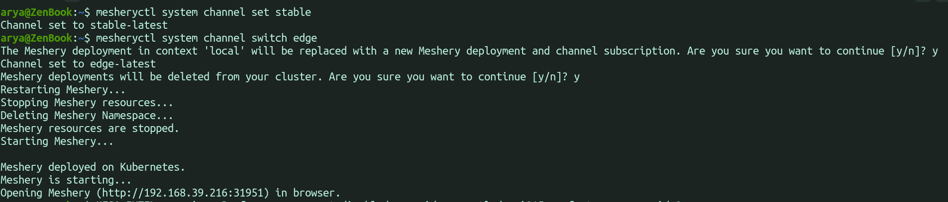Click the 'Deleting Meshery Namespace...' line
Screen dimensions: 948x202
coord(87,116)
